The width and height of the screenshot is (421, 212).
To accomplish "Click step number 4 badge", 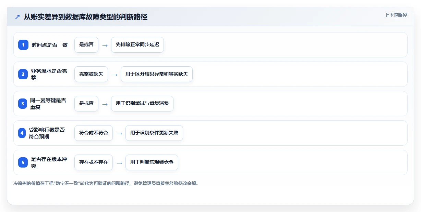I will pyautogui.click(x=22, y=133).
